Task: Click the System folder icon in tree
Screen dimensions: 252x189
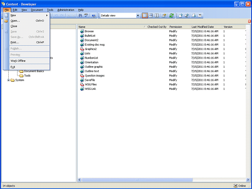Action: (x=13, y=80)
